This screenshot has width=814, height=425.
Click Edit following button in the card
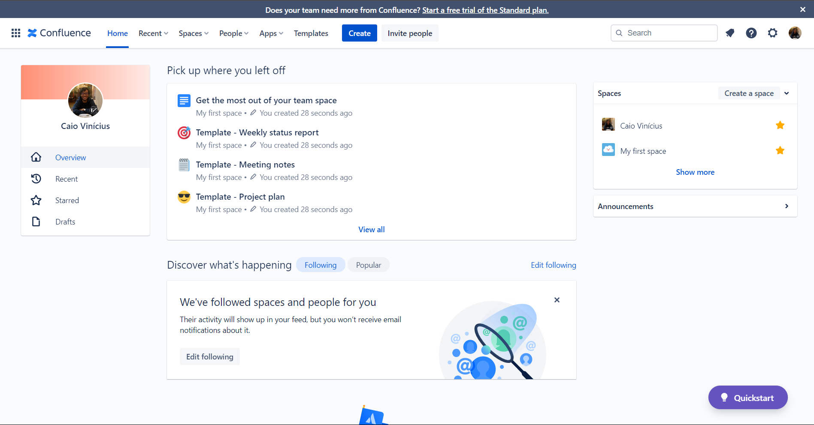pyautogui.click(x=210, y=356)
